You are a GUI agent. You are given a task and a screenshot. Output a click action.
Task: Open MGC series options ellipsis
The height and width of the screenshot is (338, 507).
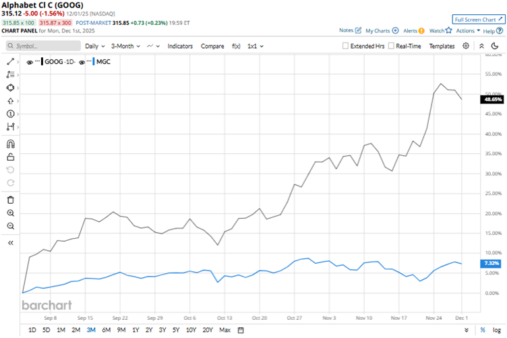(89, 61)
